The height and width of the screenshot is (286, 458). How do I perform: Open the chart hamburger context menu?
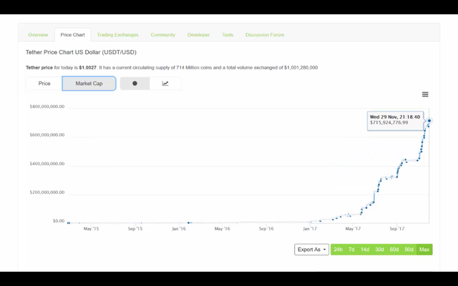point(425,94)
